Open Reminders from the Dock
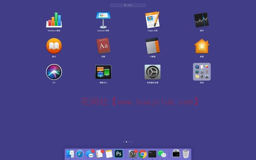 click(x=100, y=154)
